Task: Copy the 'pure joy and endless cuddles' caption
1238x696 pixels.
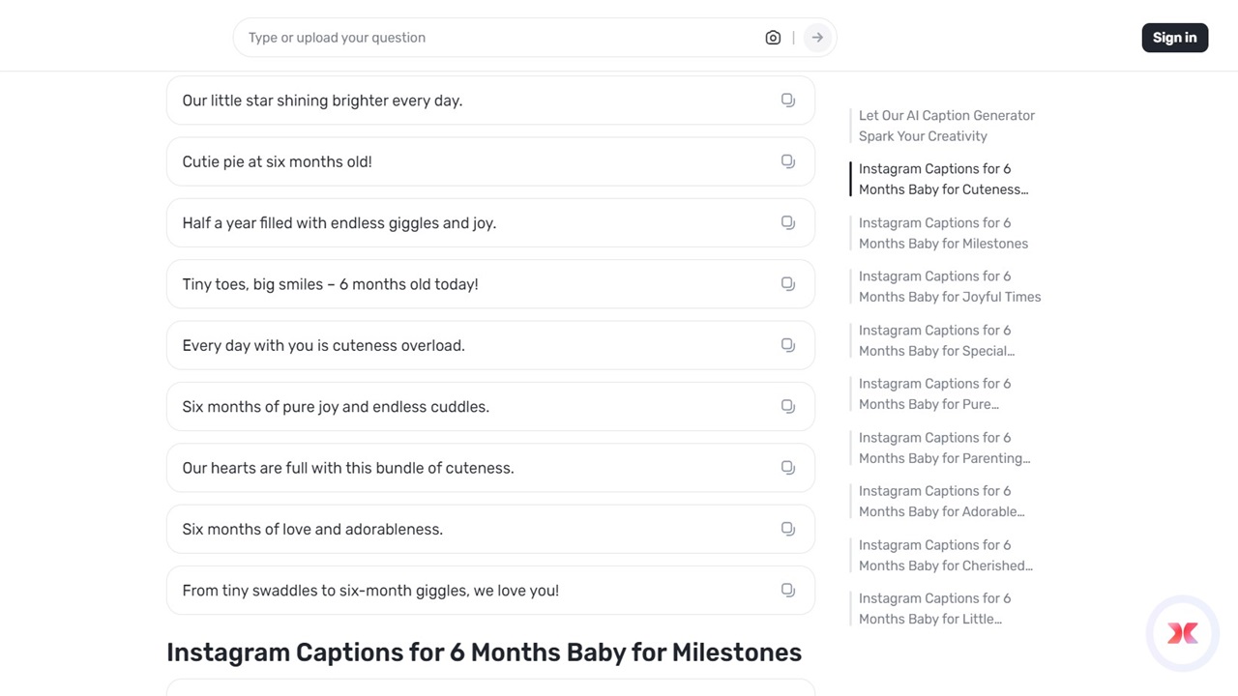Action: pos(788,406)
